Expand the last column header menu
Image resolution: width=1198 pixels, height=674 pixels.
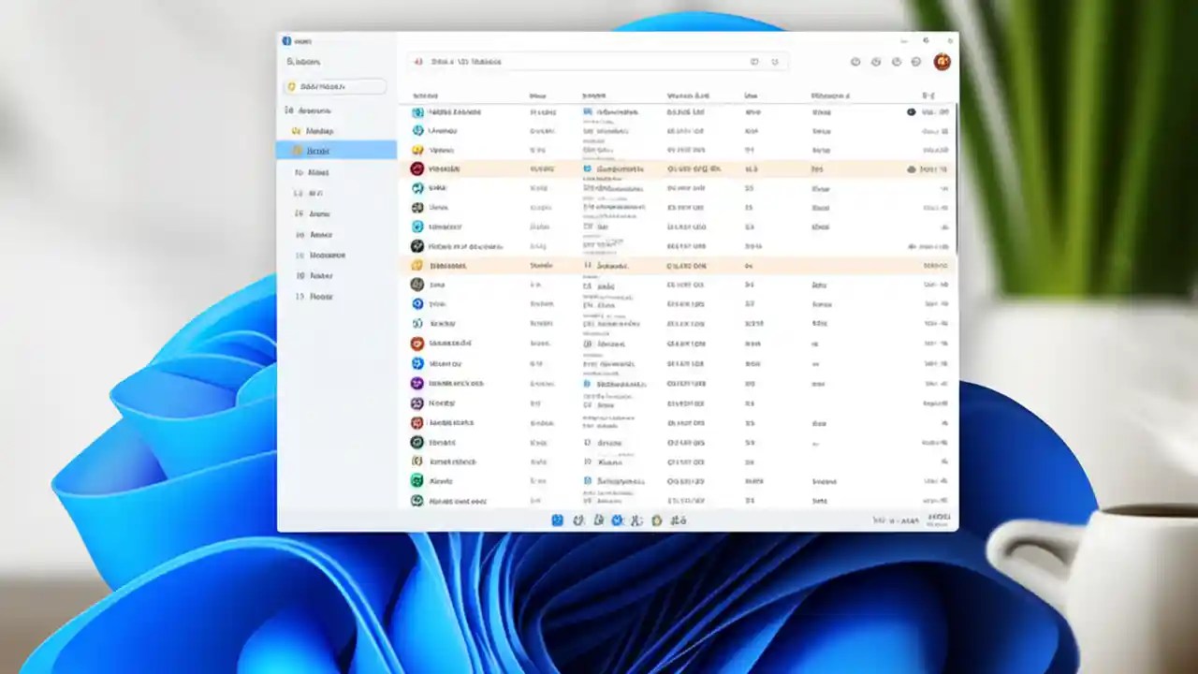click(928, 95)
